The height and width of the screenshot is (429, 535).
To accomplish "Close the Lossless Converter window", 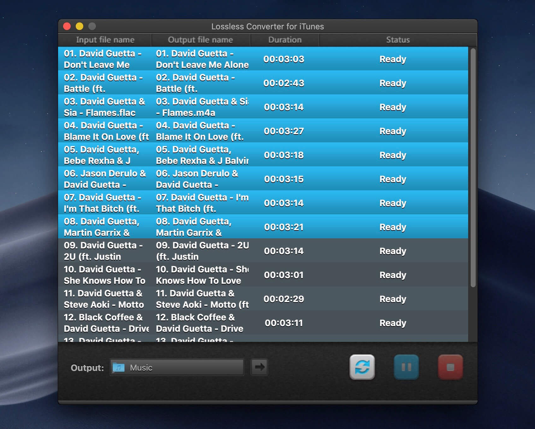I will tap(67, 26).
